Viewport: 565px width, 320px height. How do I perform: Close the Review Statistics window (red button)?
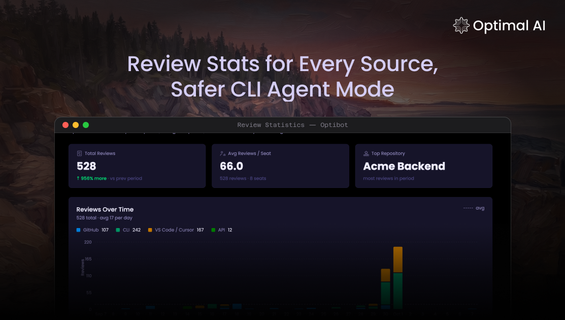point(65,125)
